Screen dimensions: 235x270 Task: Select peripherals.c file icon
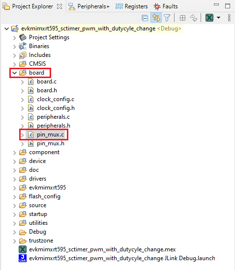click(x=30, y=117)
